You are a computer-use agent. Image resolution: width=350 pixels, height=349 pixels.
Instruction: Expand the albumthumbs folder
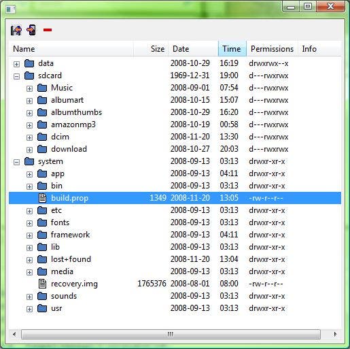pos(29,113)
